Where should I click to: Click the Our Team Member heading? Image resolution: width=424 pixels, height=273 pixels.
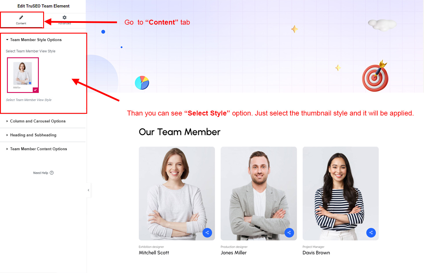(180, 132)
